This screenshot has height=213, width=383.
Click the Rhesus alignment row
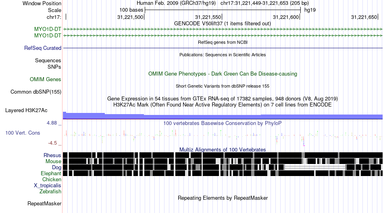223,155
